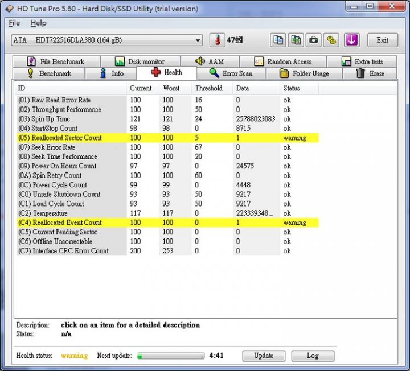The height and width of the screenshot is (371, 410).
Task: Switch to the Erase tab
Action: [x=370, y=73]
